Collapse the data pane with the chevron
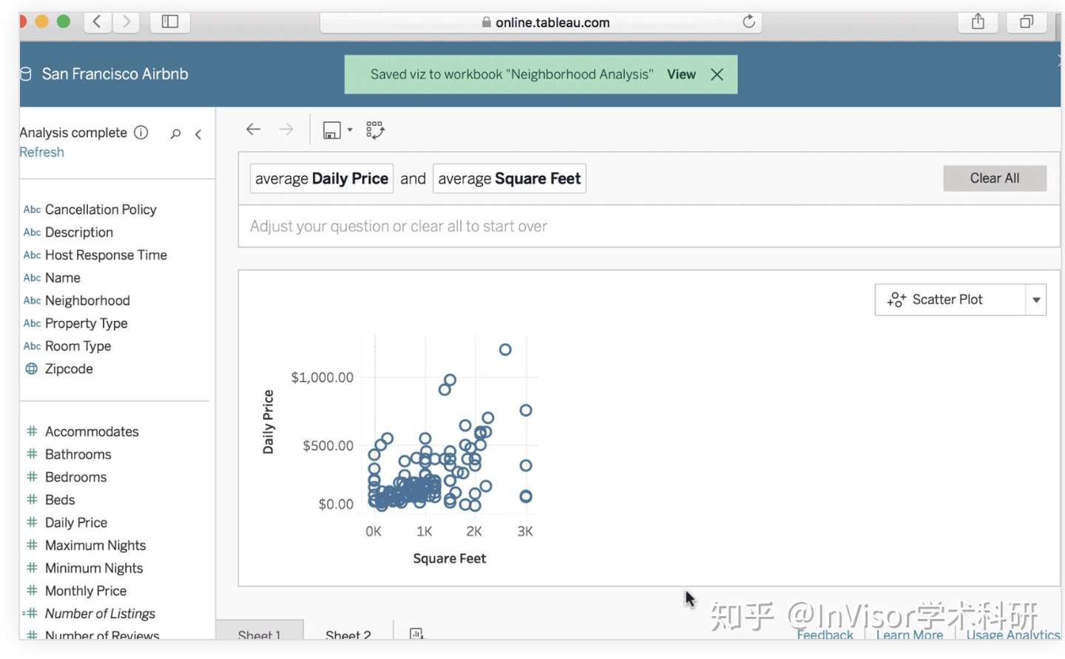Viewport: 1065px width, 659px height. tap(198, 134)
